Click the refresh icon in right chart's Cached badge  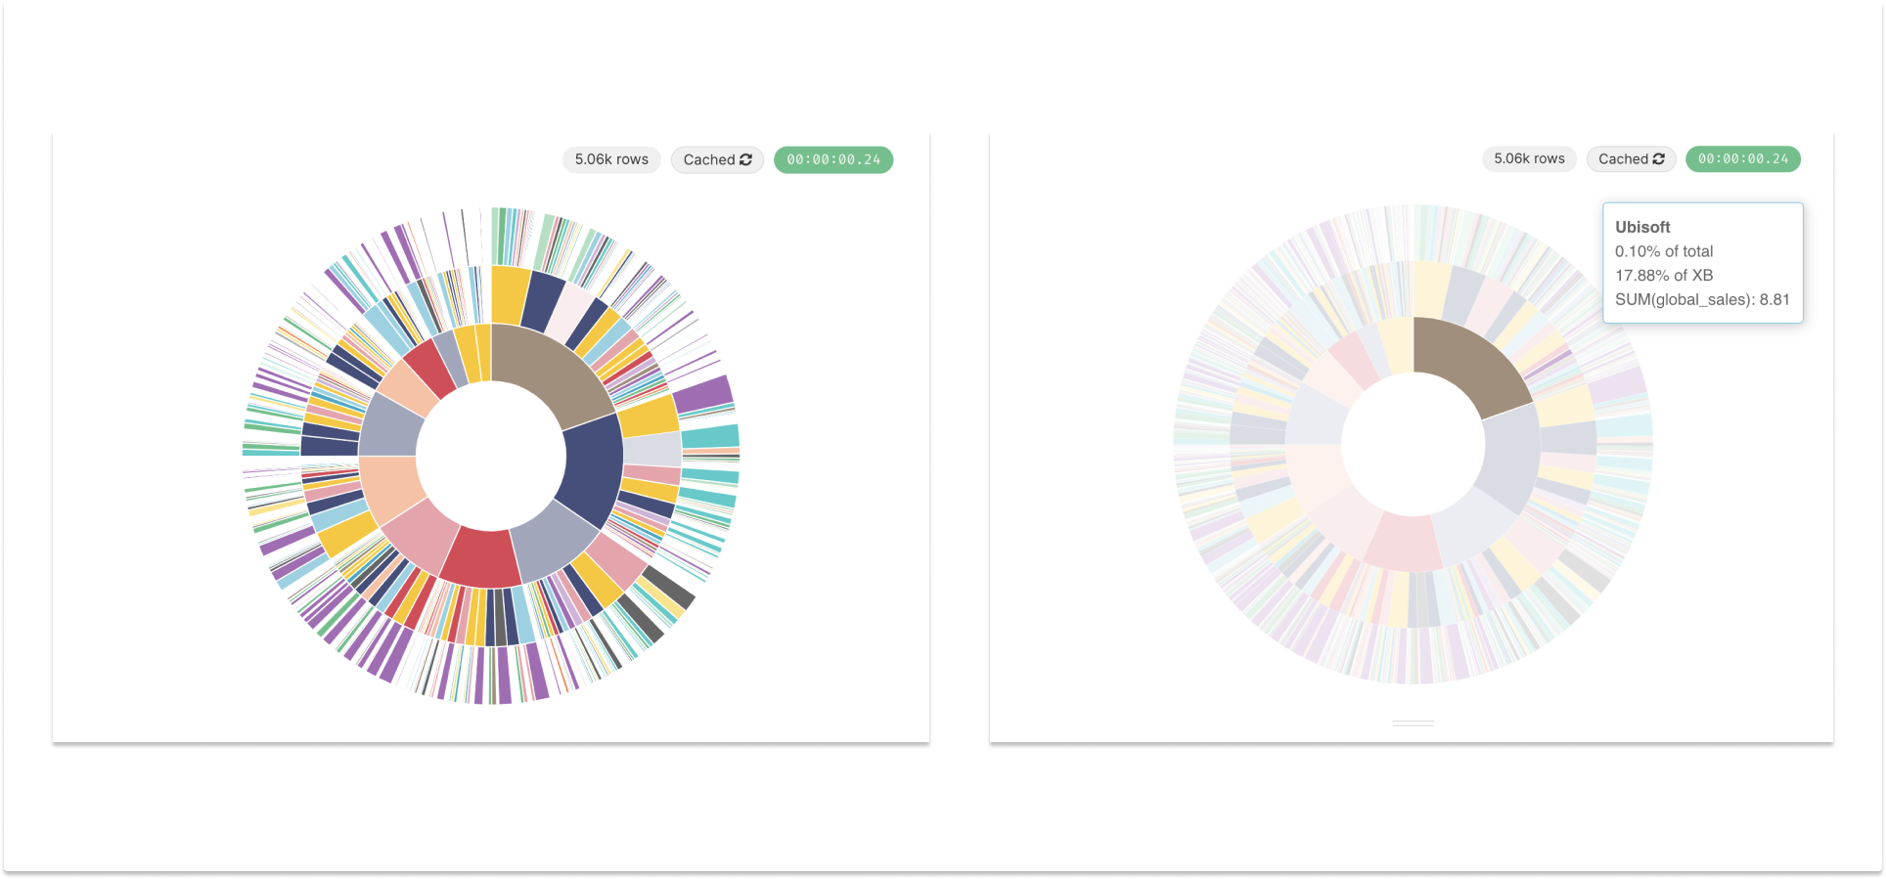click(1658, 158)
